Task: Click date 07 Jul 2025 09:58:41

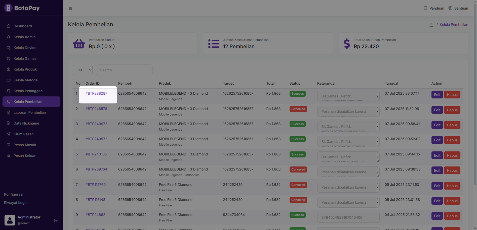Action: 402,124
